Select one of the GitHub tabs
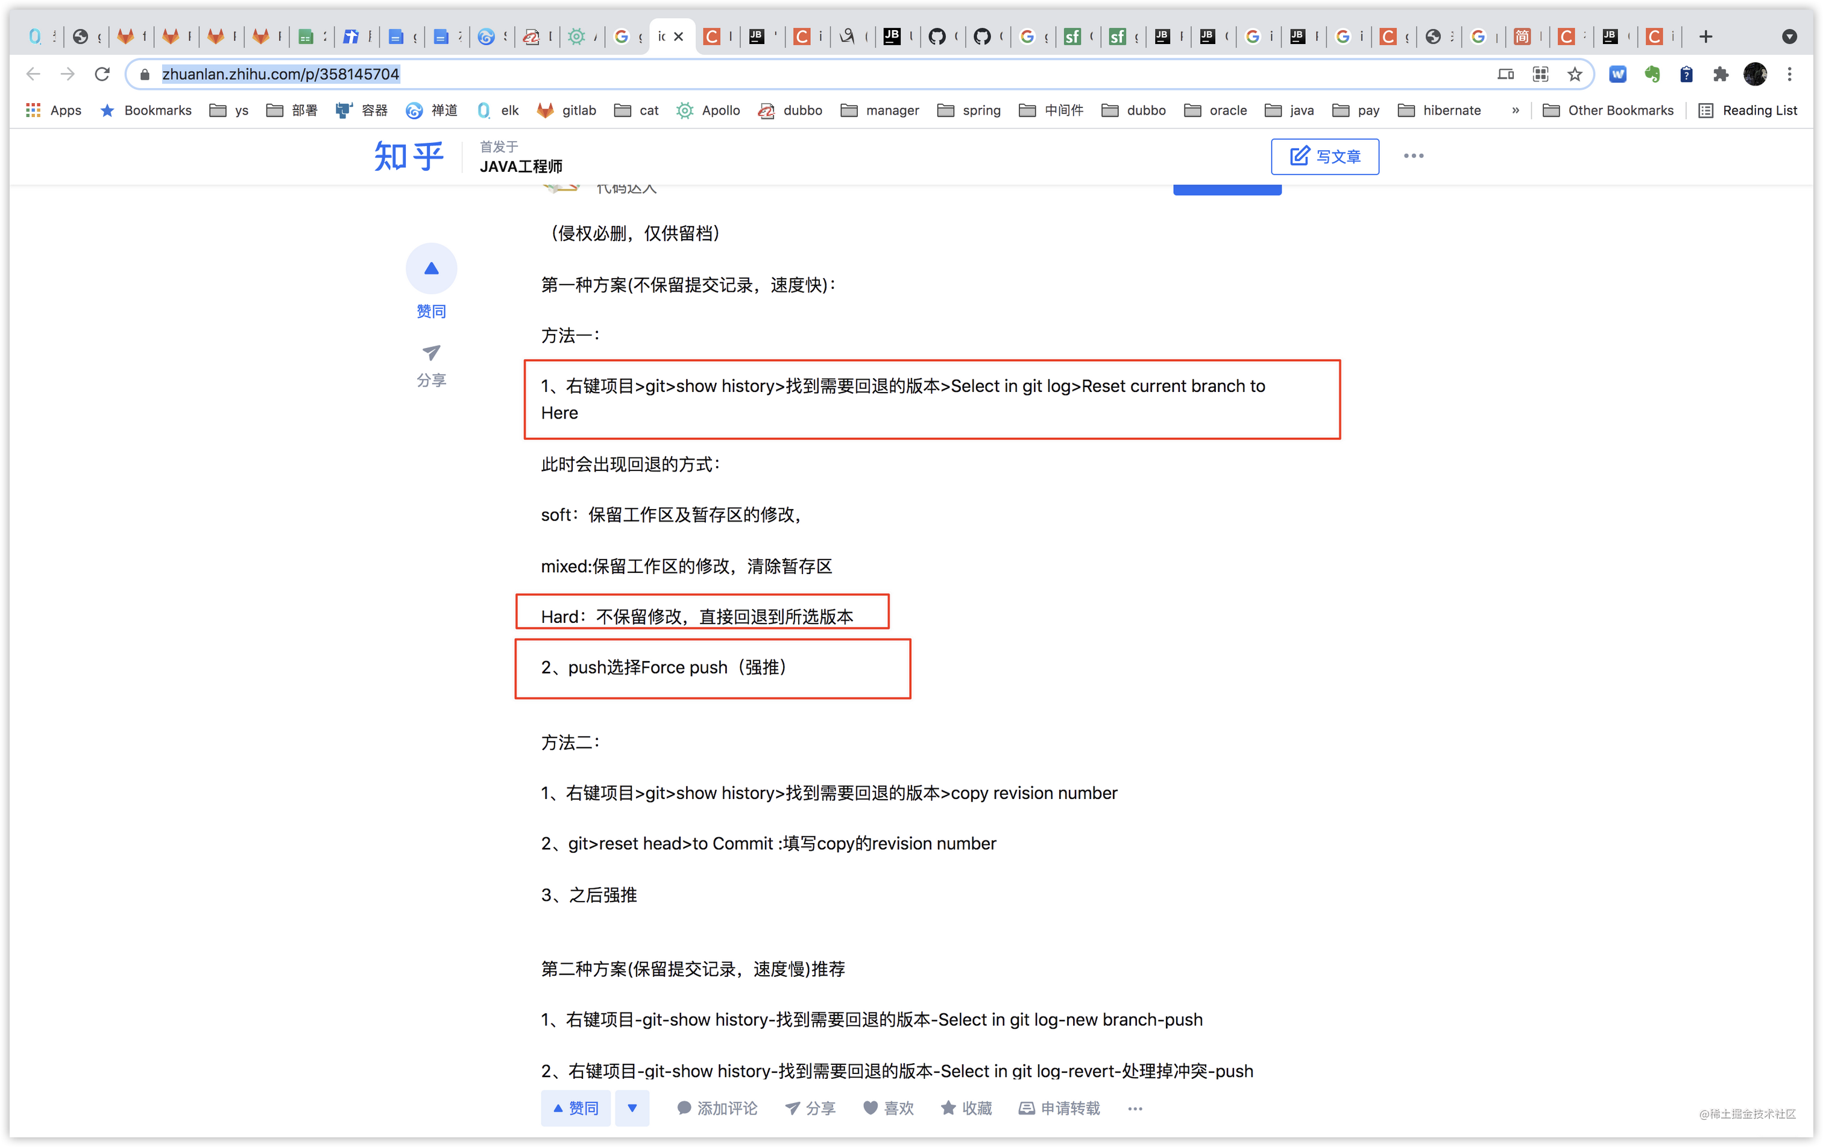1823x1147 pixels. [942, 36]
